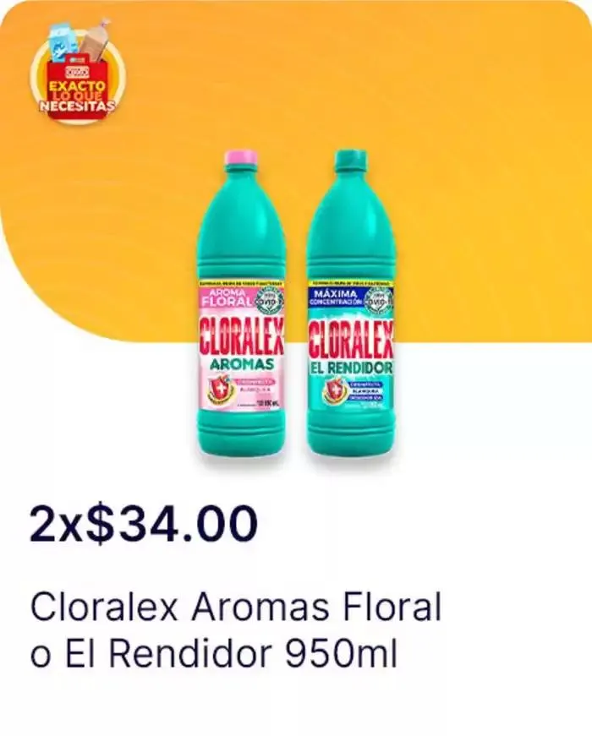Click the EL RENDIDOR text on bottle
The width and height of the screenshot is (592, 736).
350,368
